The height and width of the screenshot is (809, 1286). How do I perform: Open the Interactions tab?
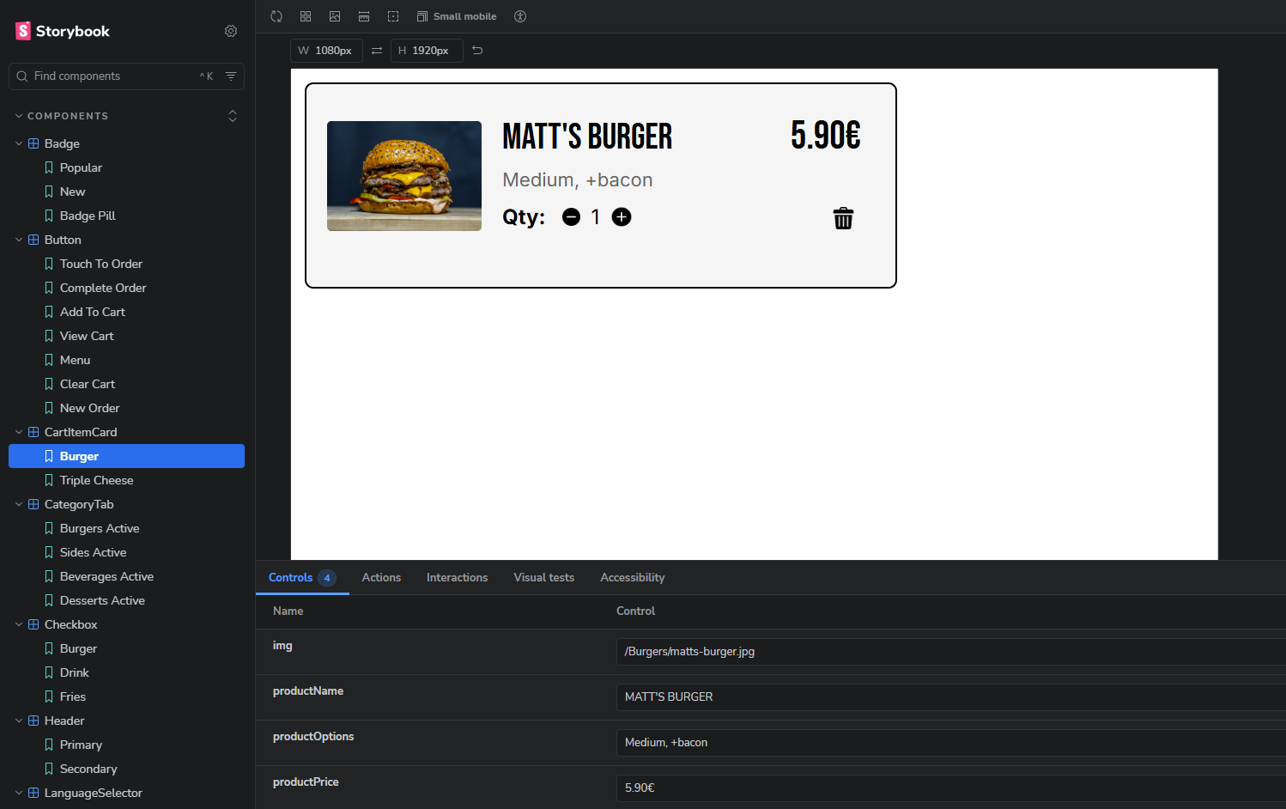pyautogui.click(x=457, y=577)
